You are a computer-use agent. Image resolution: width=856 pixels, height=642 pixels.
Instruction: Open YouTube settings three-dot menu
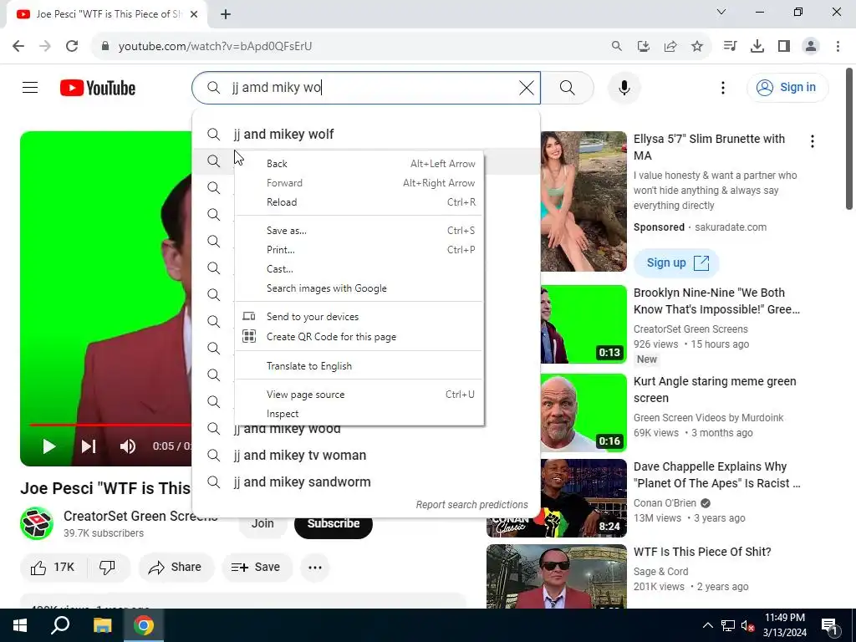pyautogui.click(x=723, y=87)
